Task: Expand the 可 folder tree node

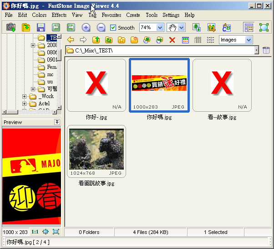Action: click(x=33, y=89)
